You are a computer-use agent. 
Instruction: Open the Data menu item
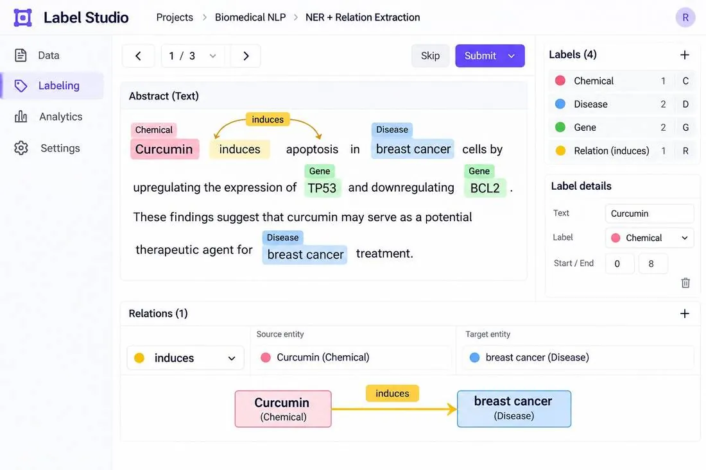(52, 55)
